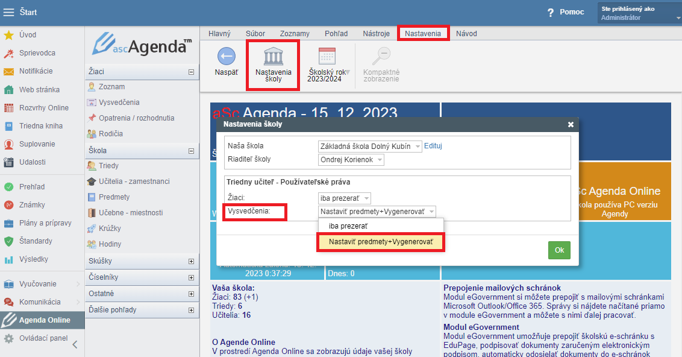Switch to the Zoznamy tab
The width and height of the screenshot is (682, 357).
click(295, 34)
